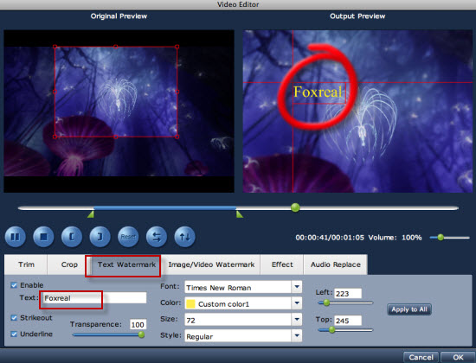Uncheck the Strikeout checkbox
Screen dimensions: 476x363
(x=14, y=317)
